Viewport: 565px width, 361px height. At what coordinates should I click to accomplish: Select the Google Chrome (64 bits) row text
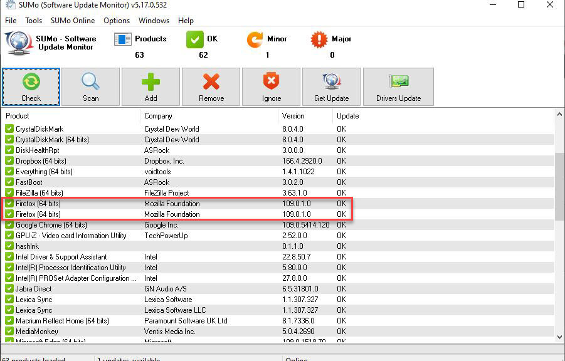[x=51, y=225]
